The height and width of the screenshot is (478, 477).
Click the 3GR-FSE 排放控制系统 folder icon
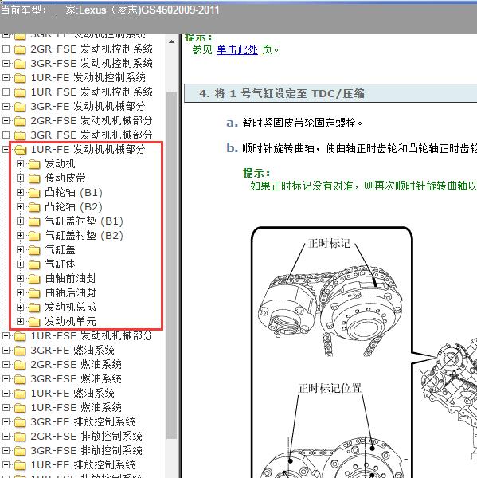20,451
